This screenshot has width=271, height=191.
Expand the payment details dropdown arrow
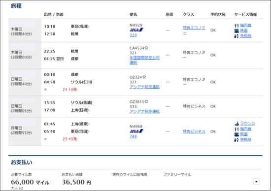point(256,182)
